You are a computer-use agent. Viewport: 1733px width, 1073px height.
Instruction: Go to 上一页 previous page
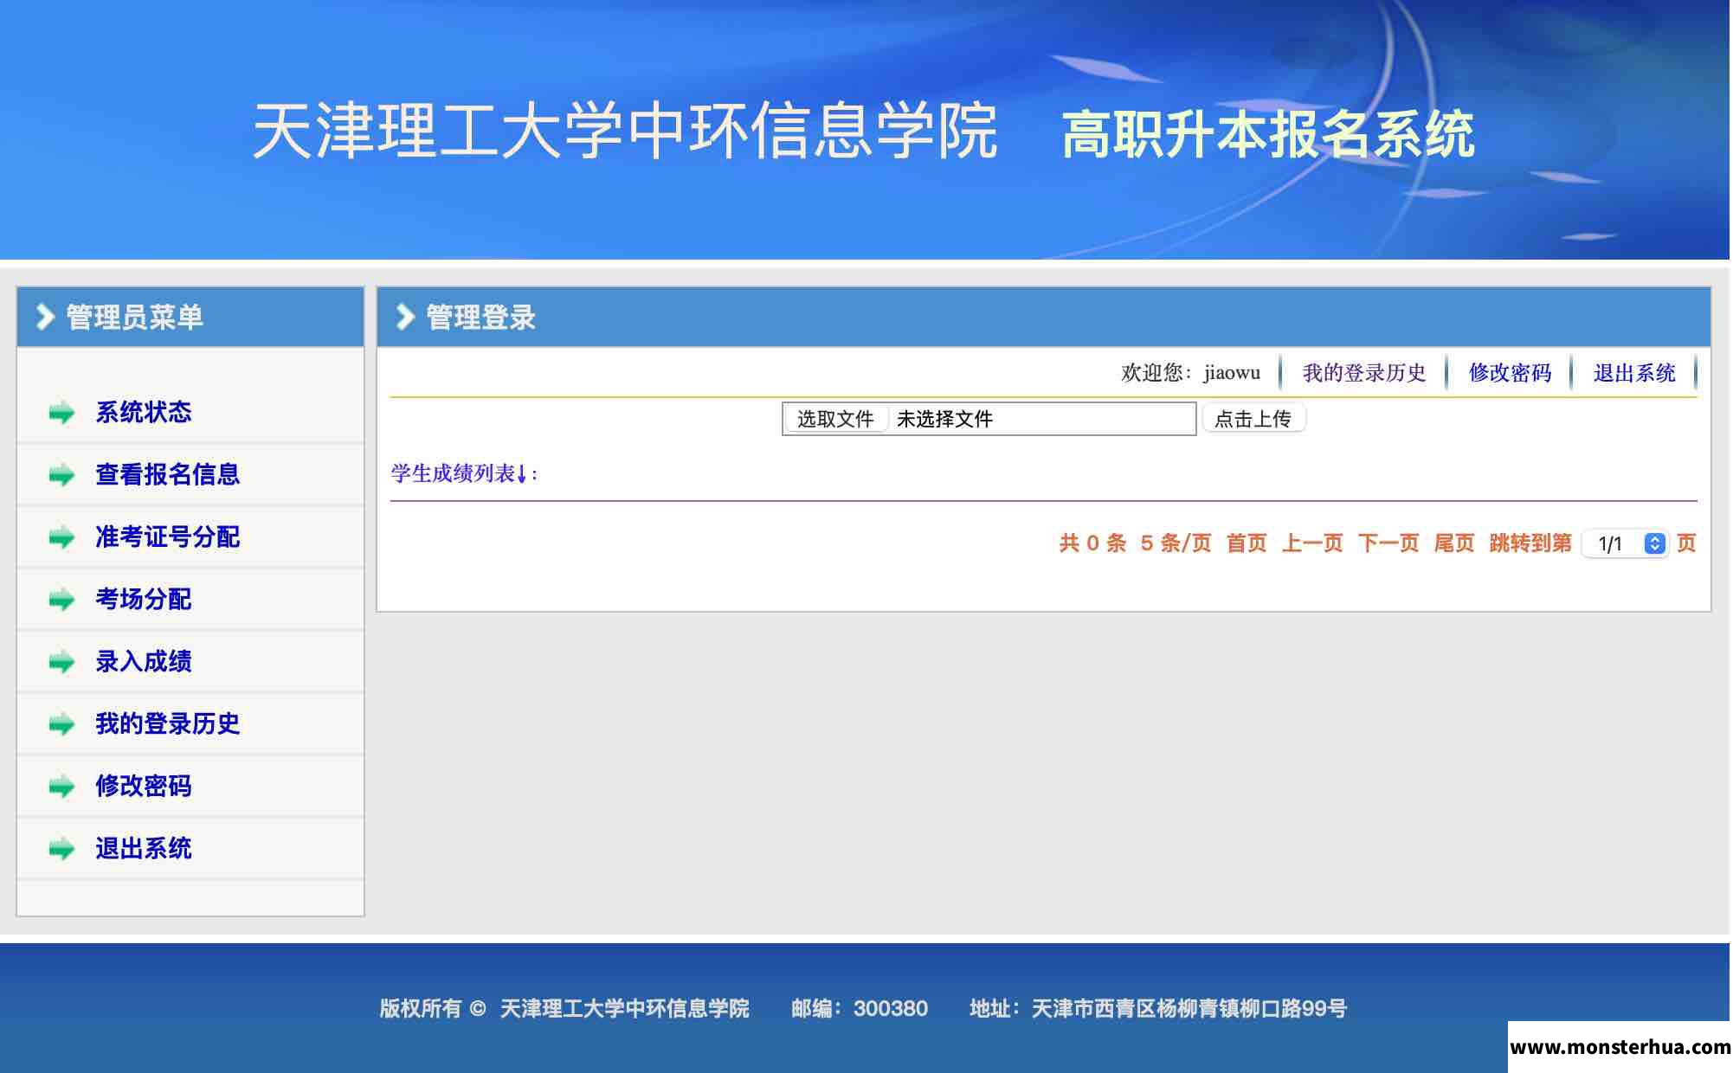pyautogui.click(x=1312, y=543)
